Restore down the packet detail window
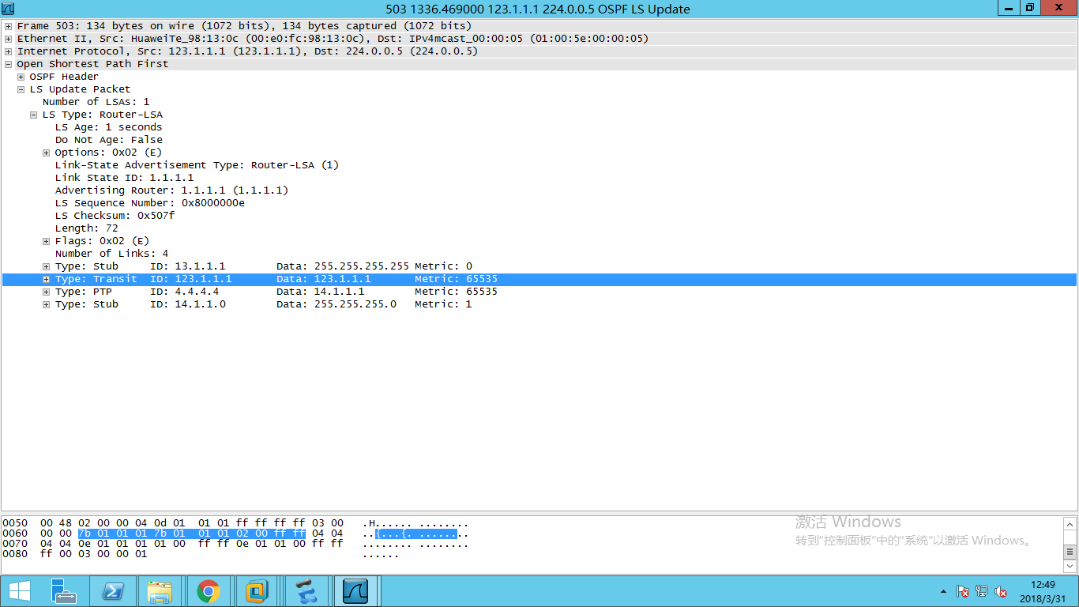 click(1030, 8)
